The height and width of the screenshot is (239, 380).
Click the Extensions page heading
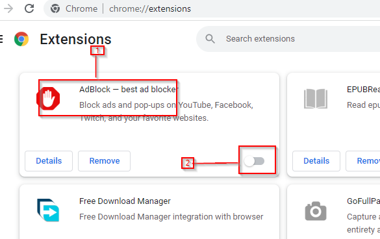(x=75, y=39)
